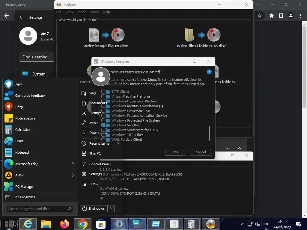Viewport: 307px width, 230px height.
Task: Open ImgBurn Help menu
Action: pyautogui.click(x=106, y=12)
